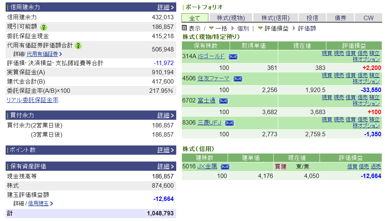Open the CW tab
This screenshot has height=221, width=385.
pos(368,18)
